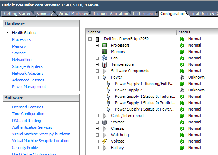Select Health Status in Hardware panel

click(24, 33)
